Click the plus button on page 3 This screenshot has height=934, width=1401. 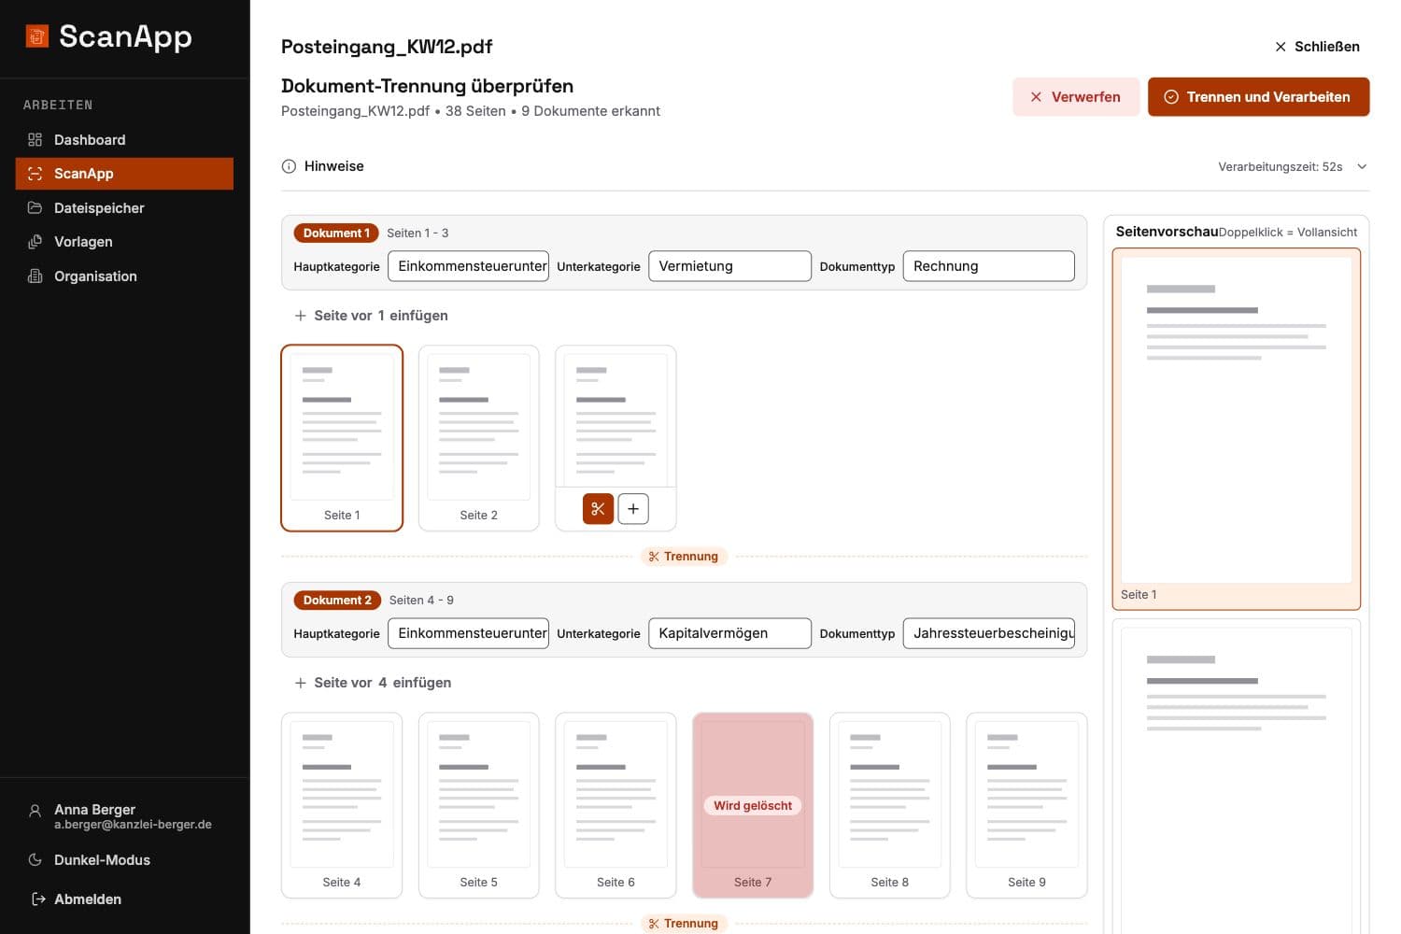click(633, 509)
